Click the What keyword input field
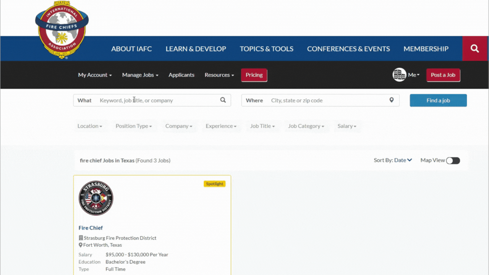 (157, 100)
